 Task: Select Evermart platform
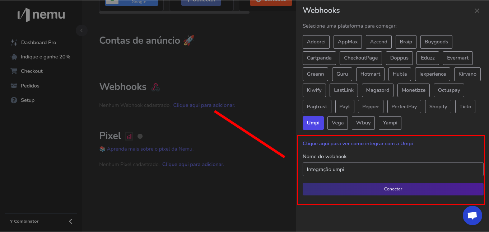click(x=458, y=58)
